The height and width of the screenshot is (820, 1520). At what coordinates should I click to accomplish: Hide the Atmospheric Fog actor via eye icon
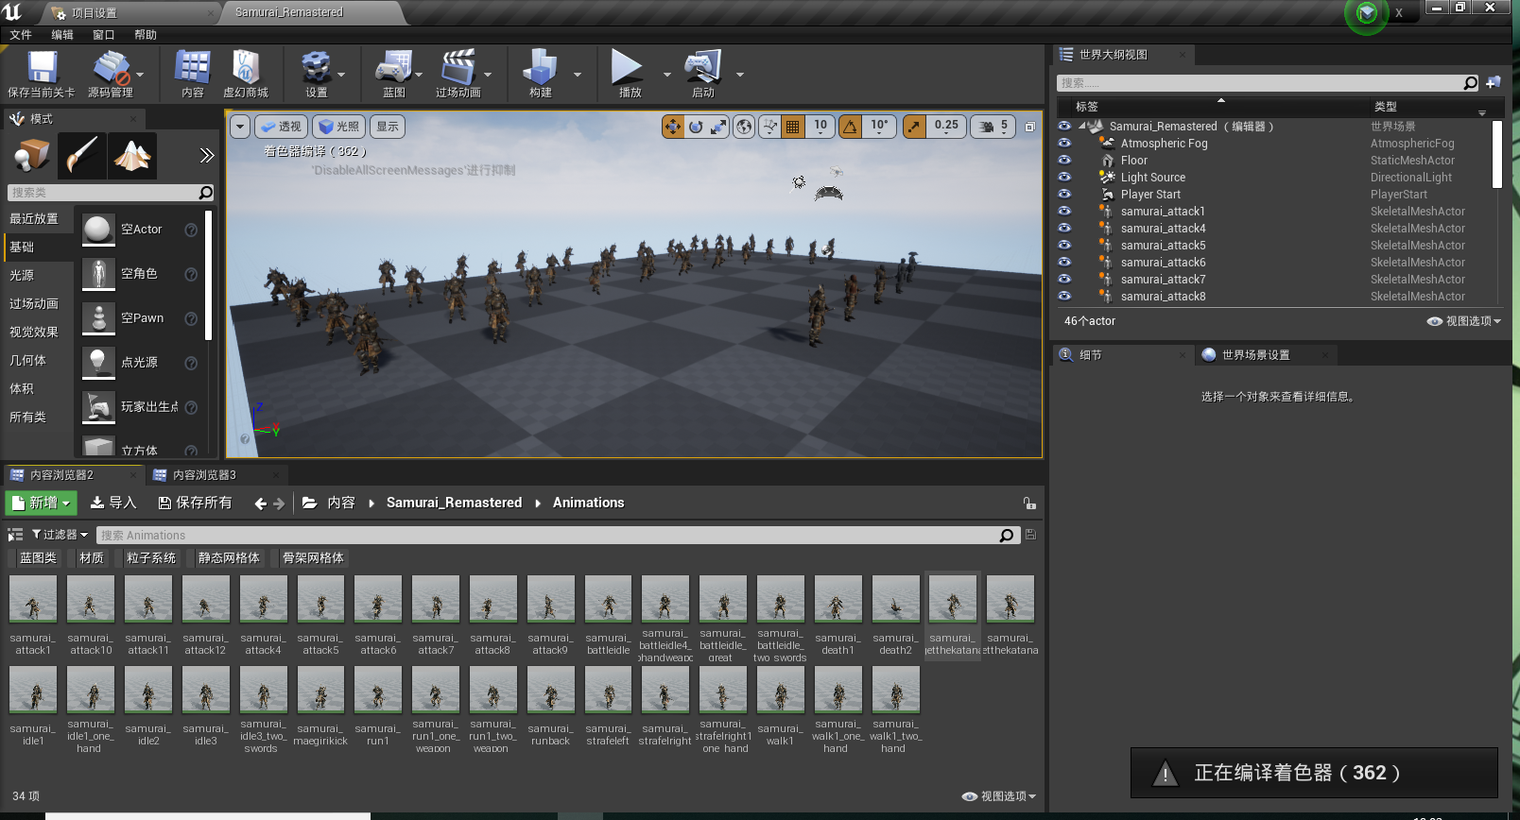coord(1064,144)
